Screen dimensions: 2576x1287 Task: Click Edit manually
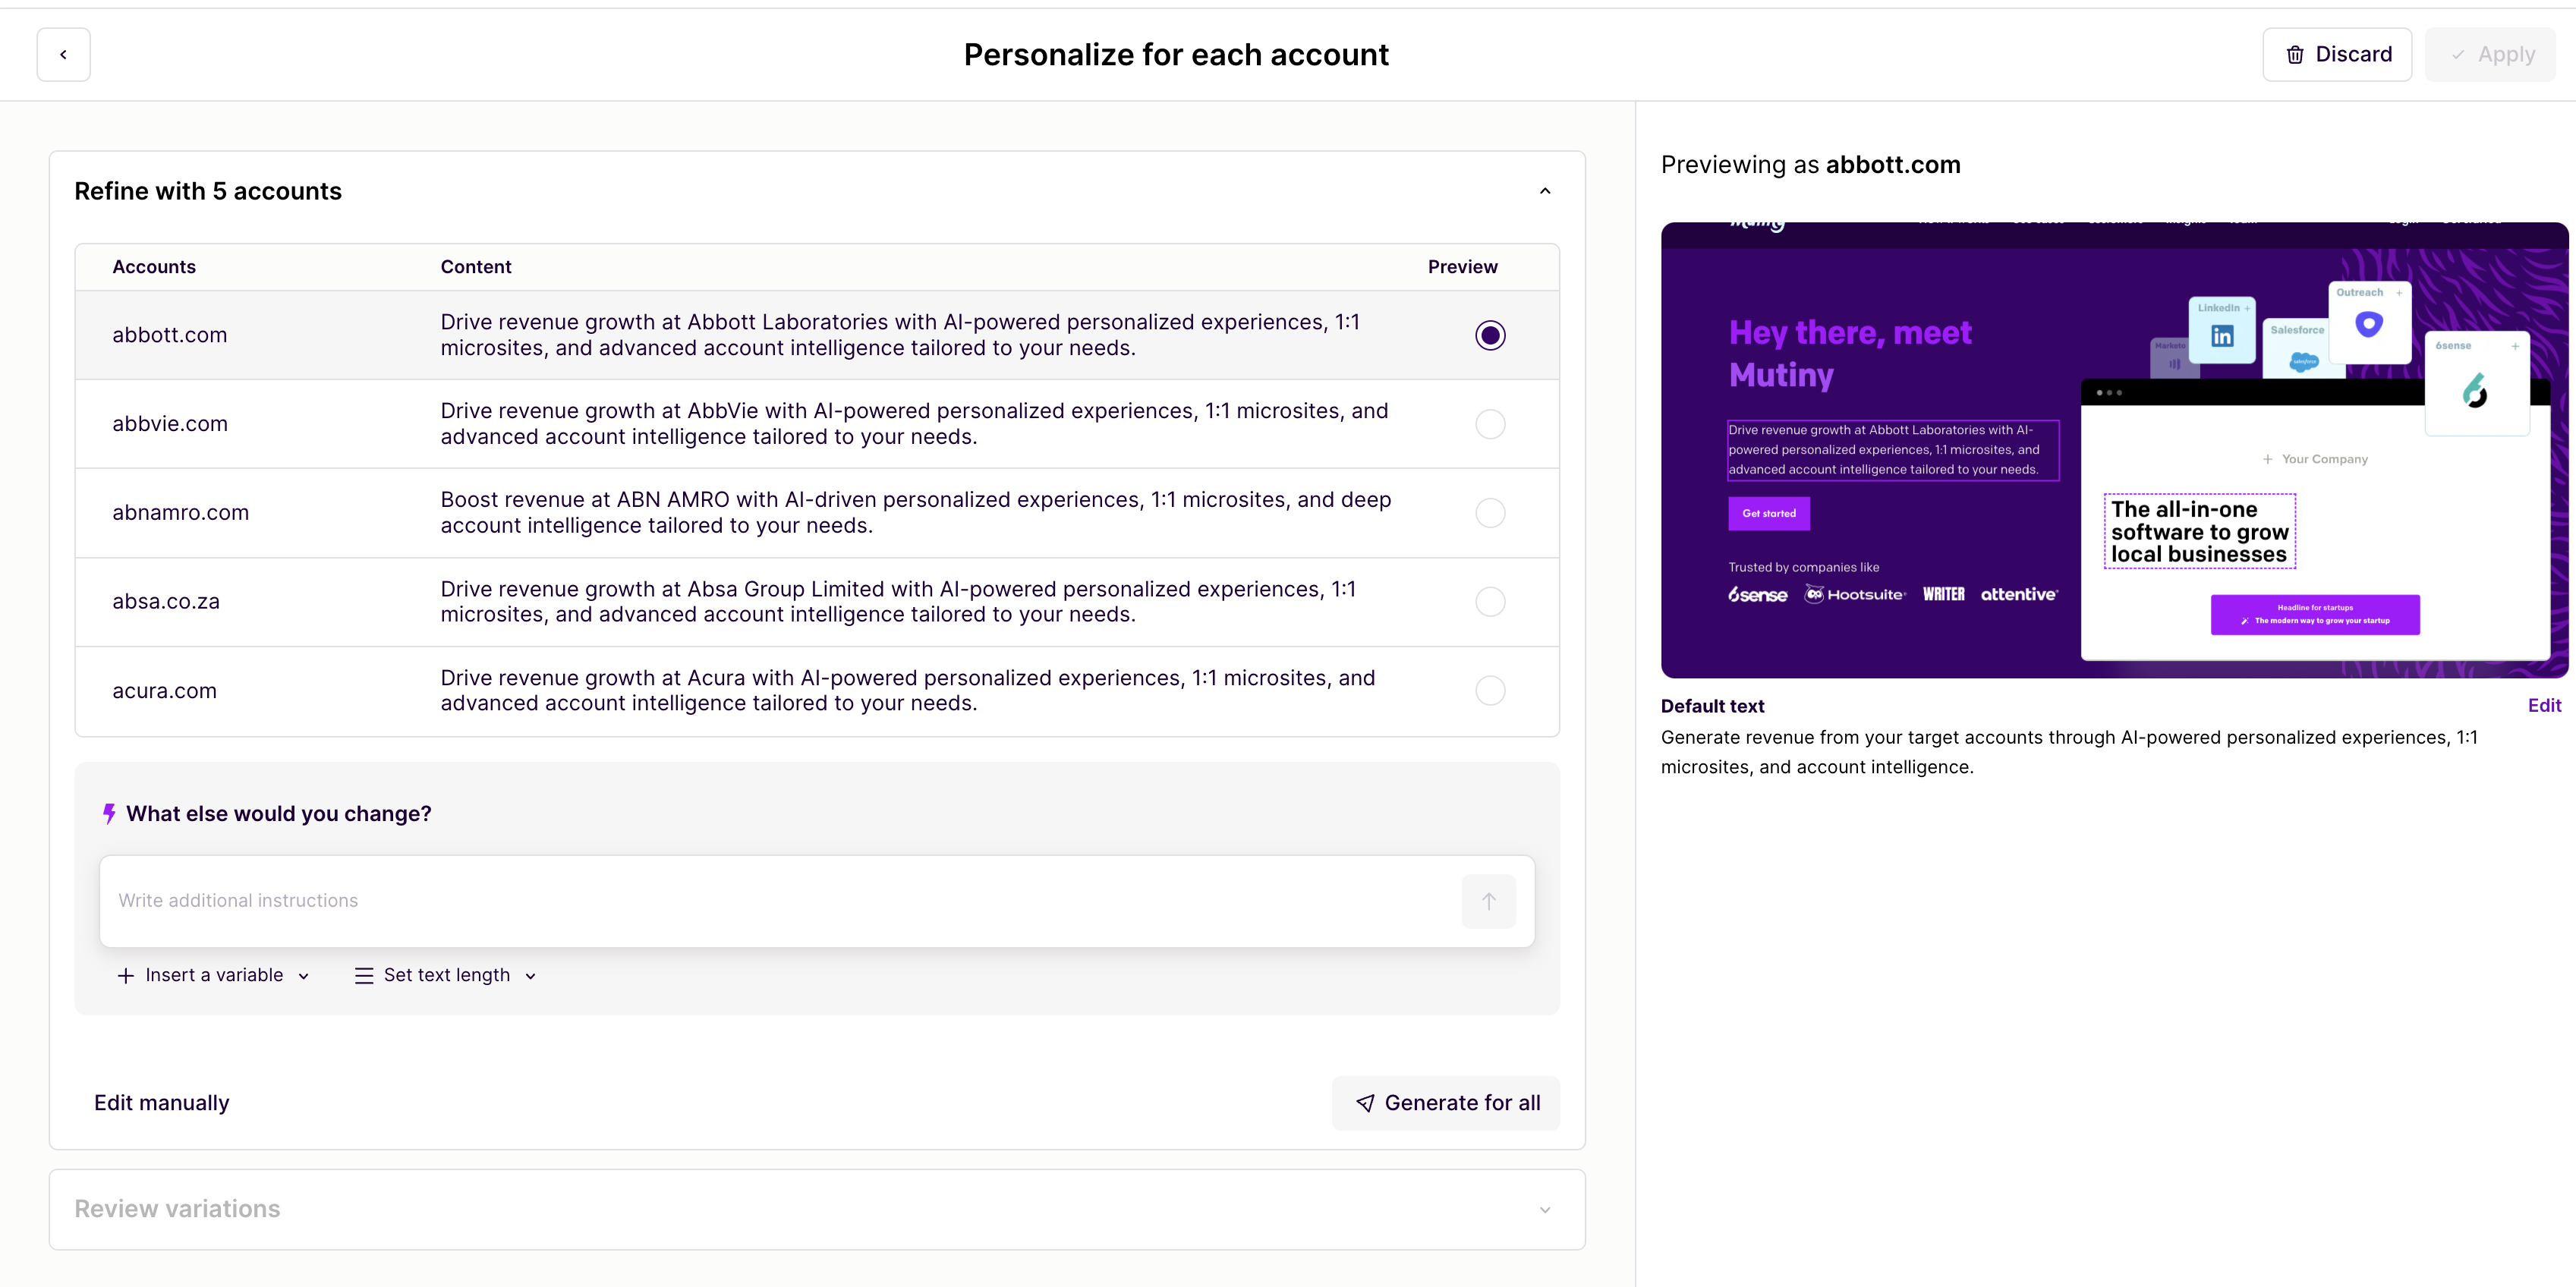click(161, 1103)
